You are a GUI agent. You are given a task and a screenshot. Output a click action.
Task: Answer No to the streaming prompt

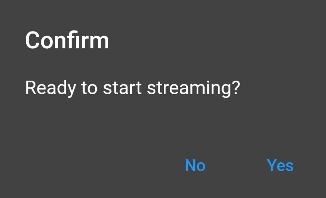(195, 166)
